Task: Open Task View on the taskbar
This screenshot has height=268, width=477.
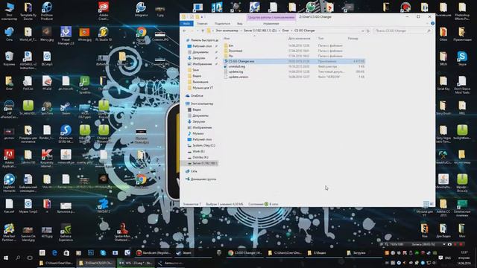Action: (30, 258)
